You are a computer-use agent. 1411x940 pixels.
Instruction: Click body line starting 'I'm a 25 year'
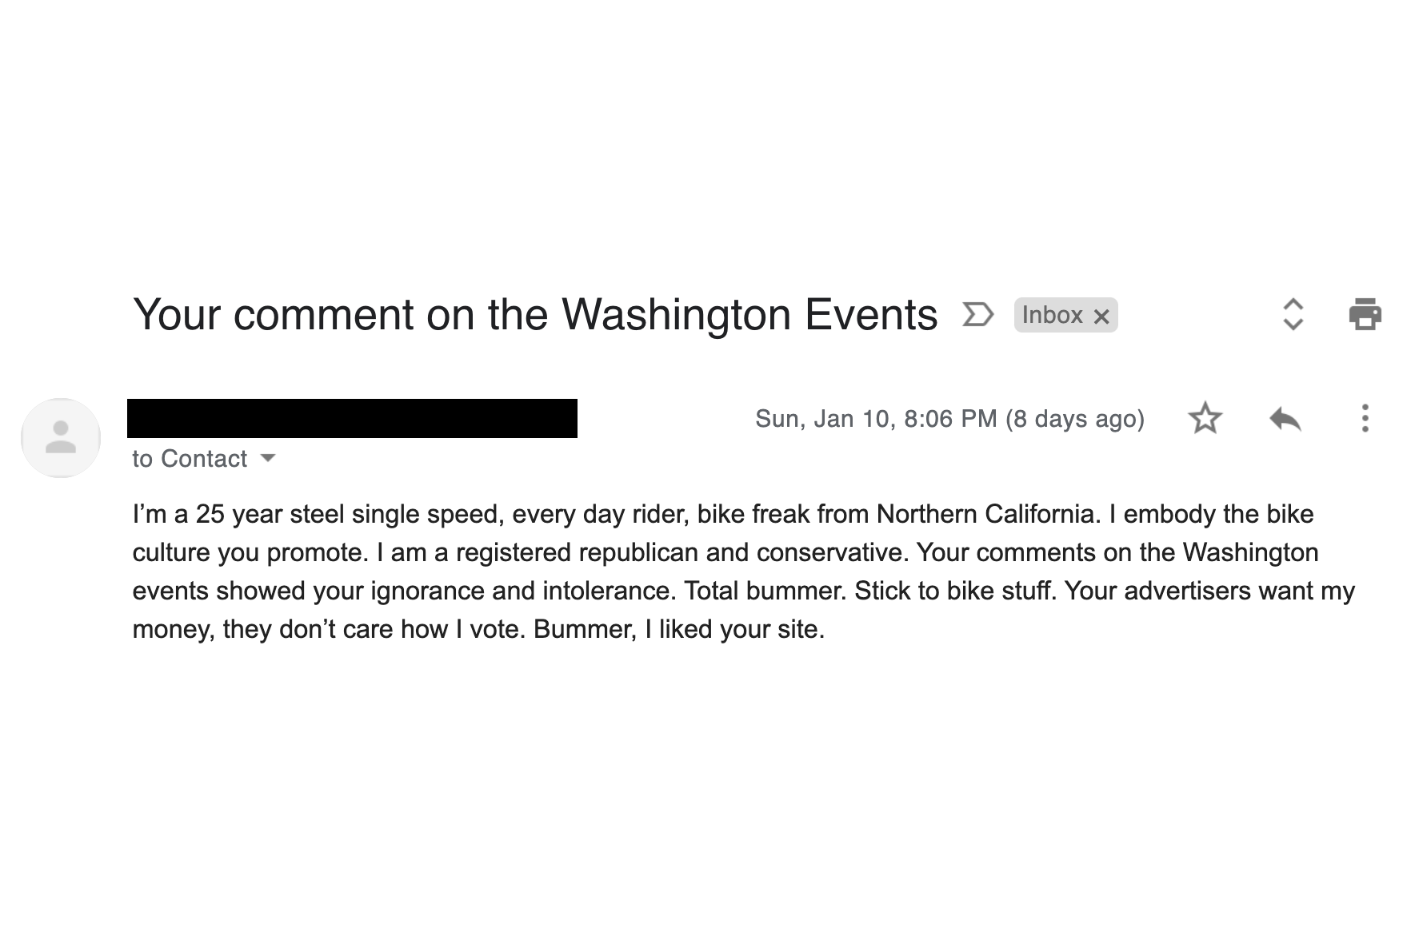click(x=723, y=513)
